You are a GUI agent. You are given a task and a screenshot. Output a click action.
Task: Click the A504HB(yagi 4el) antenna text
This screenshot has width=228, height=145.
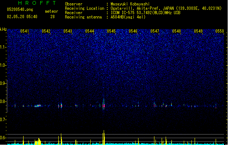pyautogui.click(x=128, y=17)
